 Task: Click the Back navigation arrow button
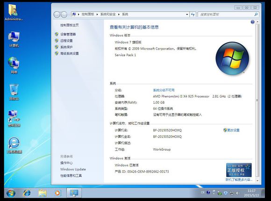coord(57,14)
